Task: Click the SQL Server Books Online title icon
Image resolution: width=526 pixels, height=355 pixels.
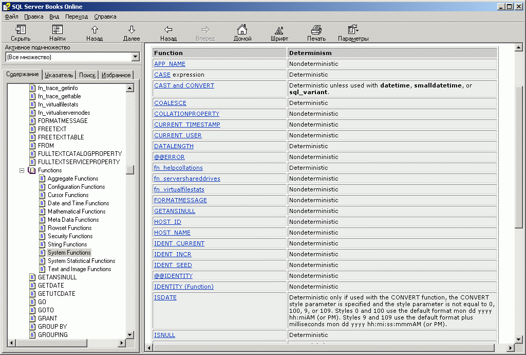Action: pos(6,6)
